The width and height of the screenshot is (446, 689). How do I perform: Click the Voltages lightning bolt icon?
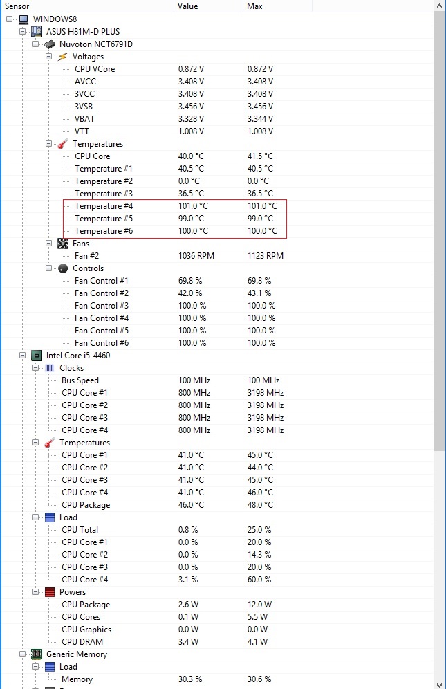tap(64, 57)
